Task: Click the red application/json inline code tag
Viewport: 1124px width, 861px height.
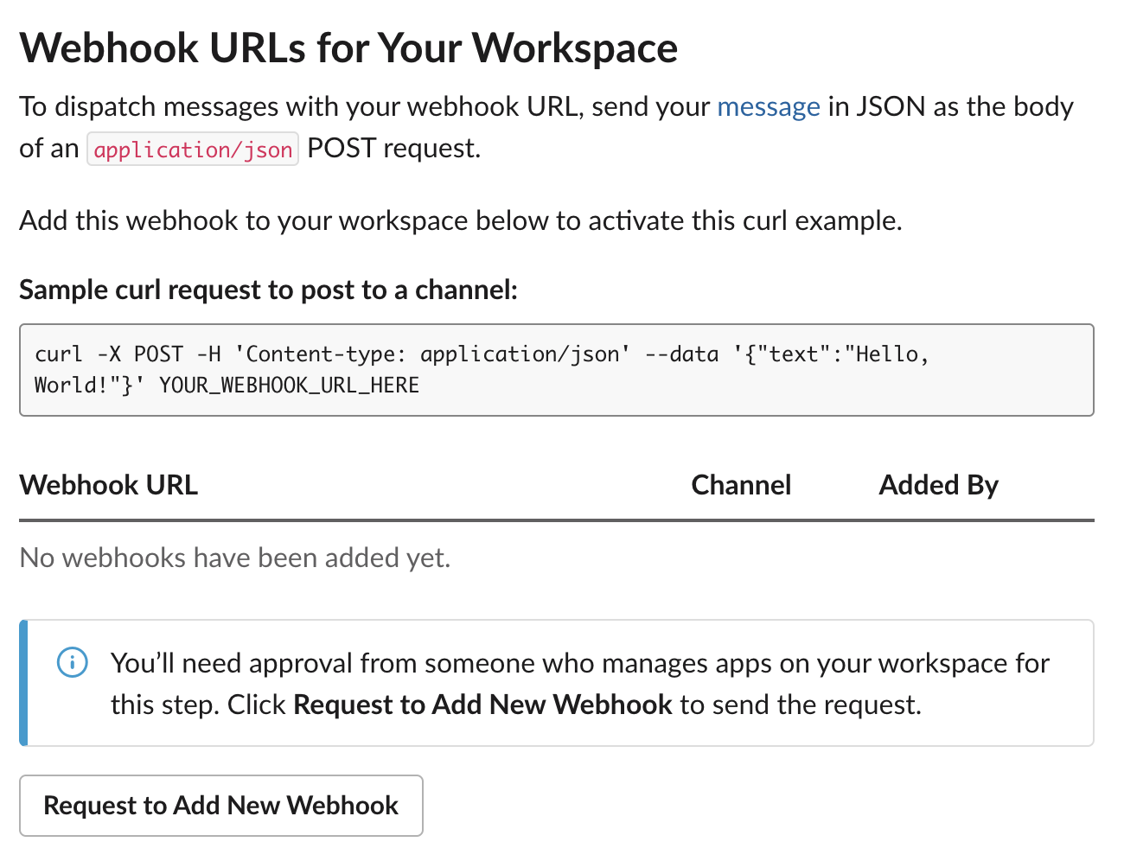Action: 193,150
